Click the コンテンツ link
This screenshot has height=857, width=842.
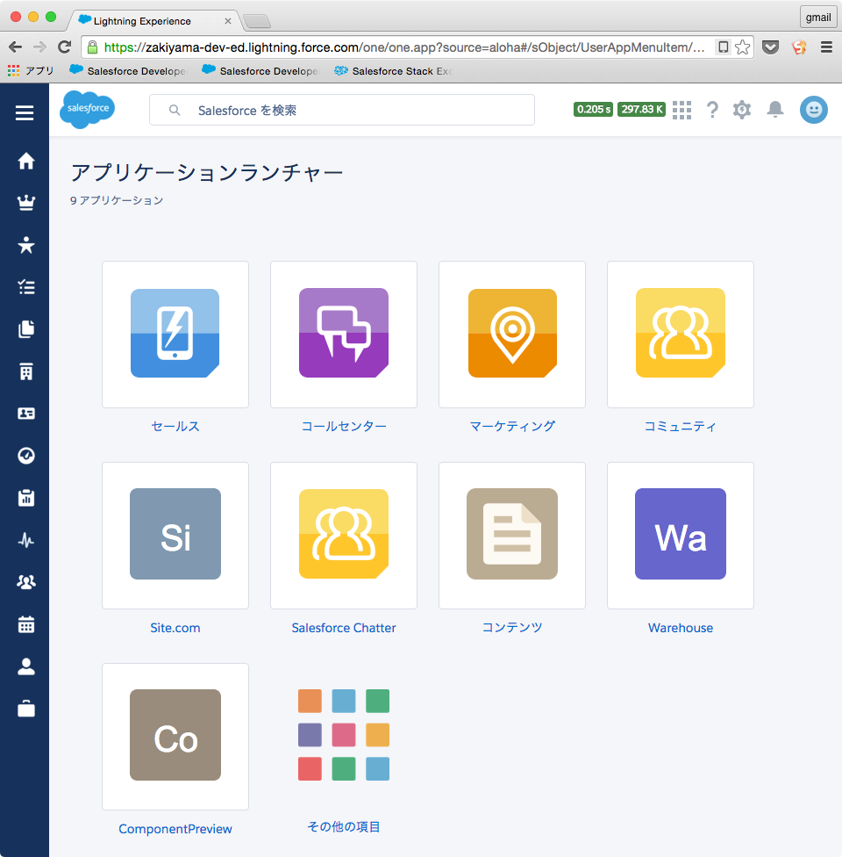coord(512,628)
